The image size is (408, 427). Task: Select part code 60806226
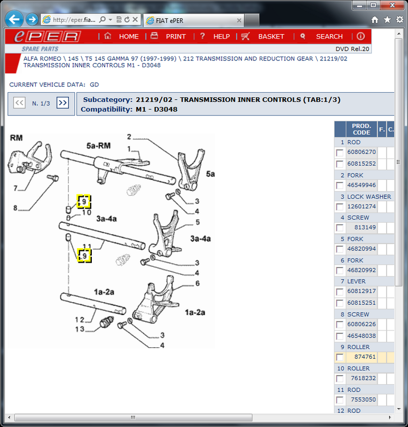(362, 324)
